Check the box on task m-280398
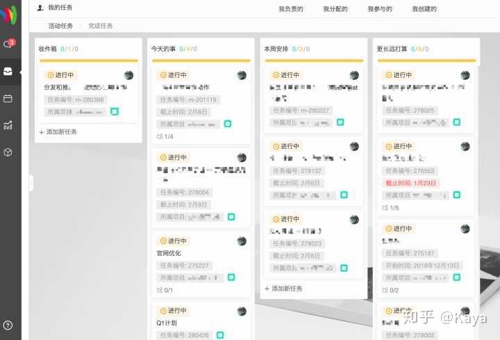Image resolution: width=500 pixels, height=340 pixels. point(115,111)
